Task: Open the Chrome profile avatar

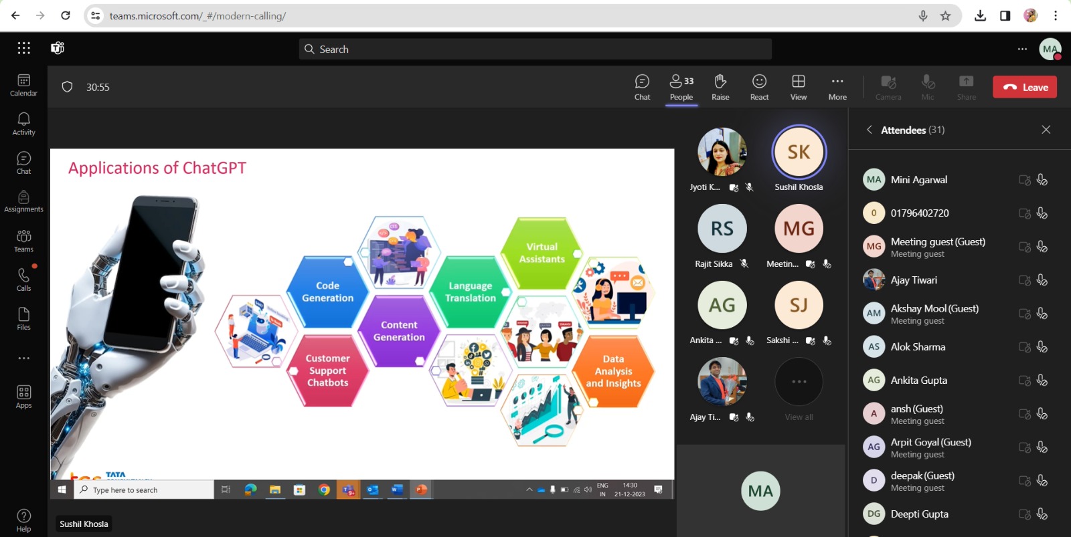Action: [x=1030, y=16]
